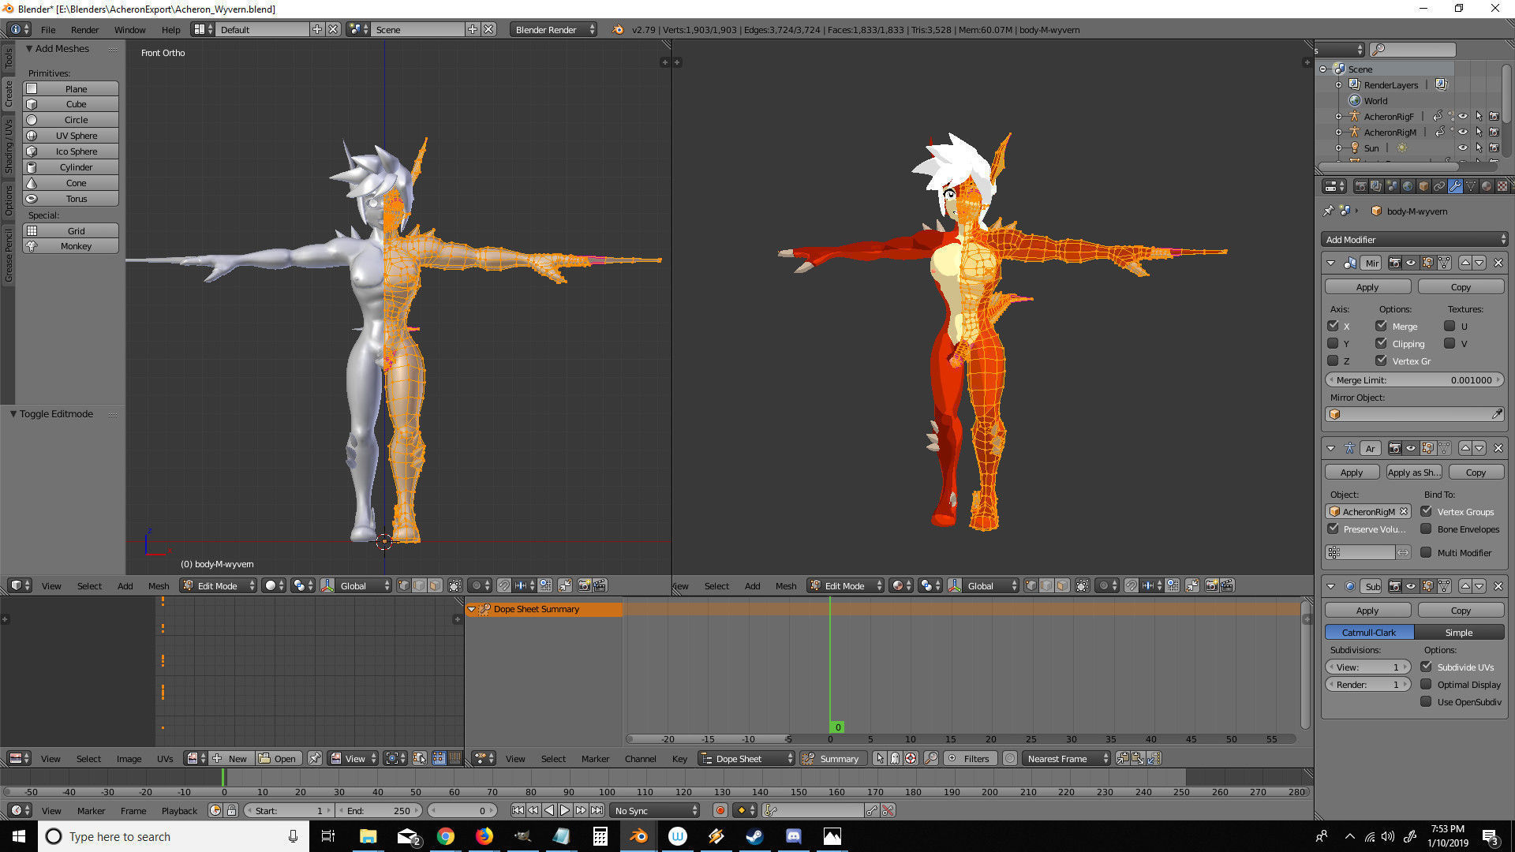Enable Mirror Y axis checkbox

coord(1333,343)
